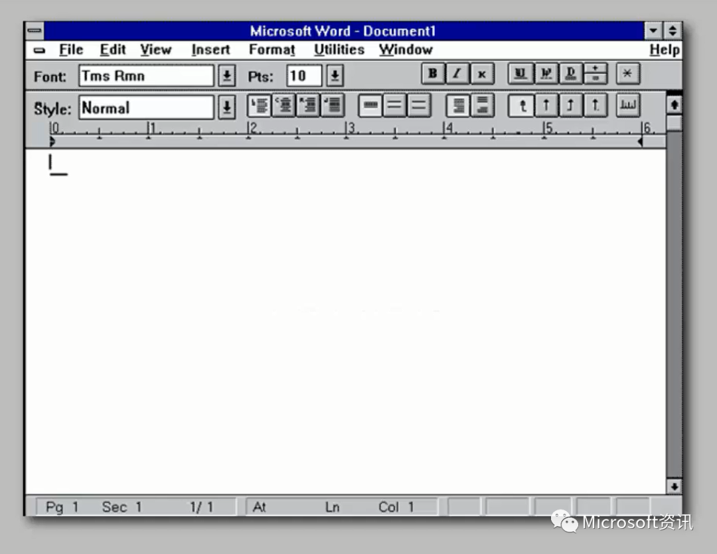Viewport: 717px width, 554px height.
Task: Open the Utilities menu
Action: click(x=339, y=49)
